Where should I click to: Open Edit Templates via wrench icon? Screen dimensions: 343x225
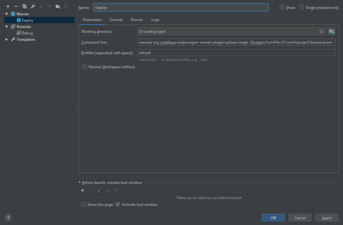coord(33,6)
